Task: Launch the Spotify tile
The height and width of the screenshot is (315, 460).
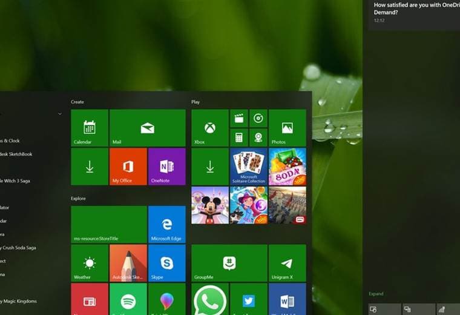Action: click(x=128, y=300)
